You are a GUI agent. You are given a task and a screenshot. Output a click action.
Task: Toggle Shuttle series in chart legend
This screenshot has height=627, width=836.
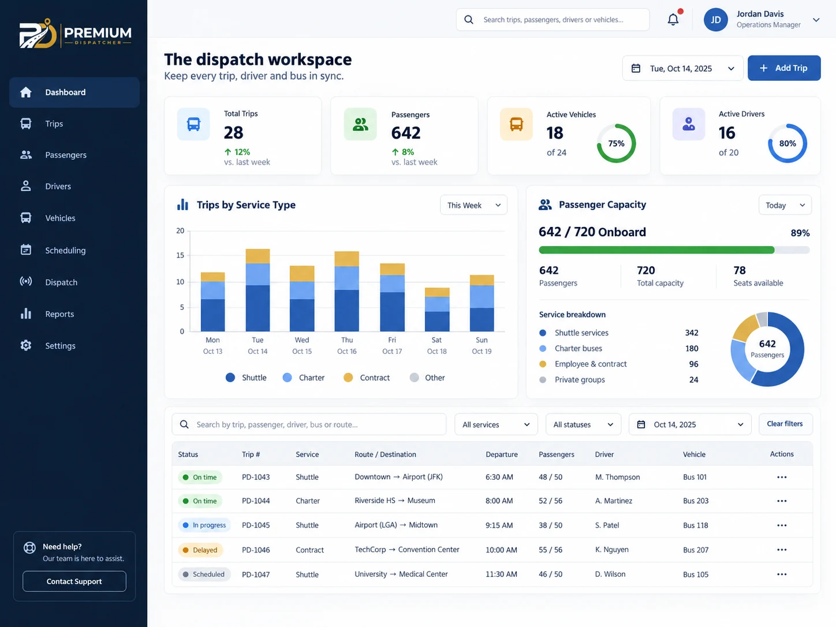tap(246, 378)
